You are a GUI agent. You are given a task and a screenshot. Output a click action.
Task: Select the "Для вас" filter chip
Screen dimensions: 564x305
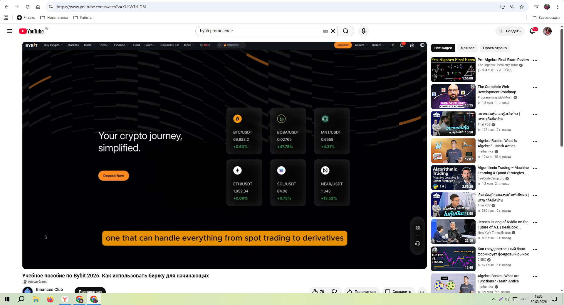tap(467, 48)
